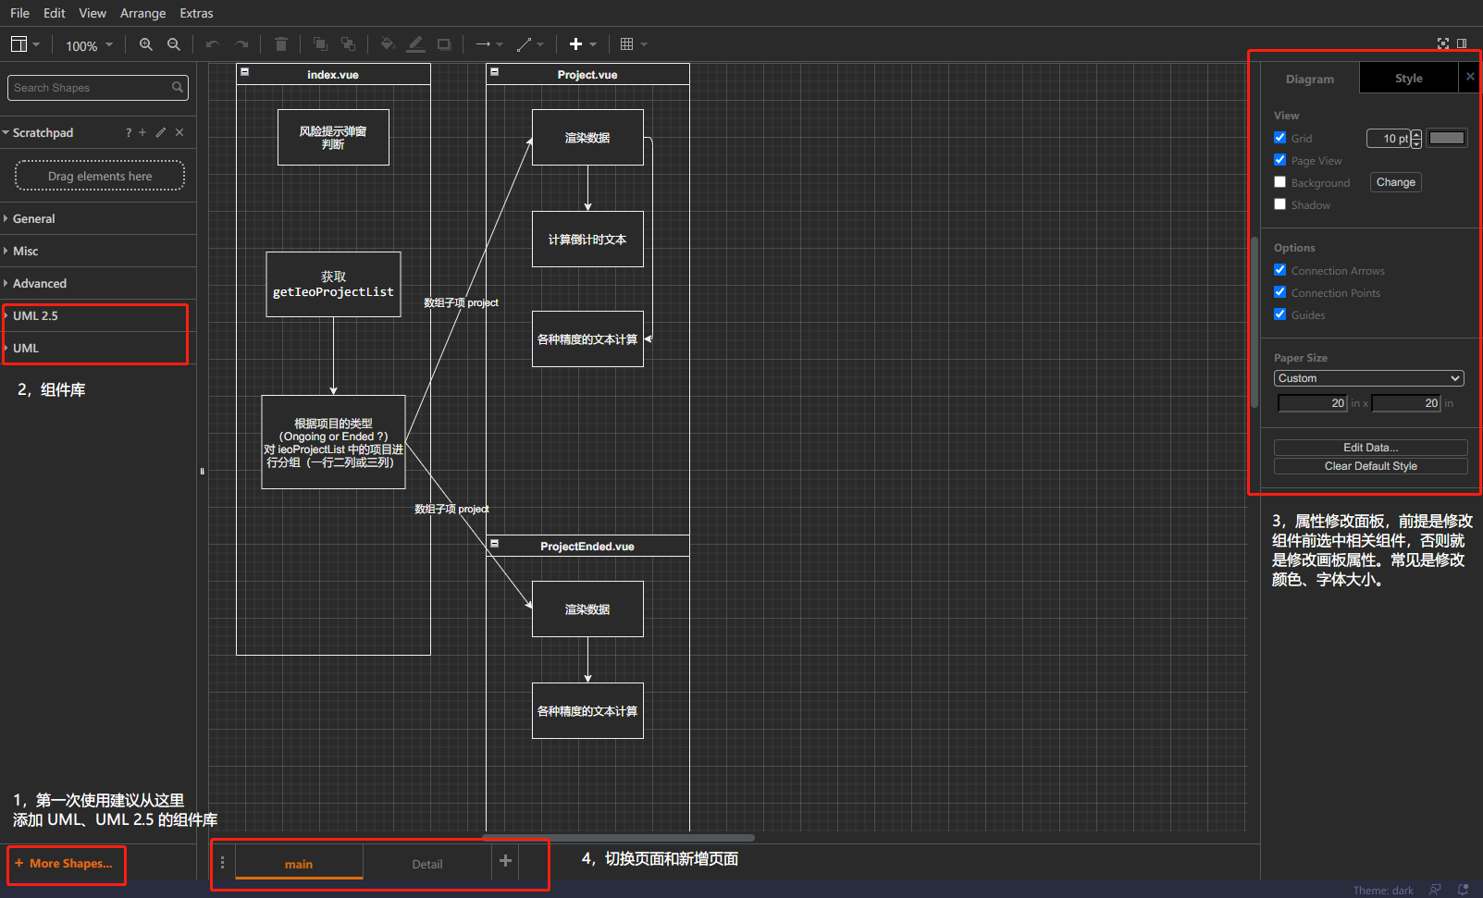Click the grid color swatch

click(1447, 138)
